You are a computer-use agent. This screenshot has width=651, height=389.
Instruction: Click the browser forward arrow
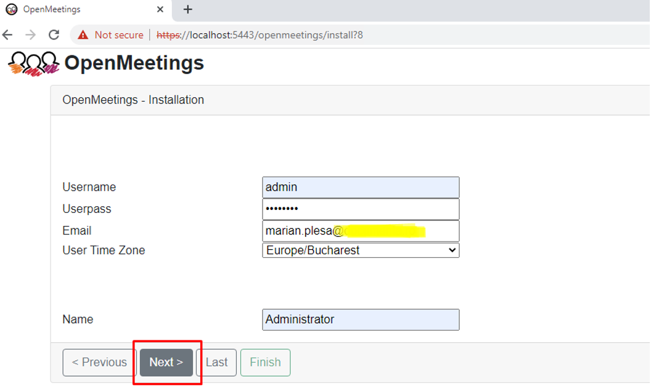[30, 35]
